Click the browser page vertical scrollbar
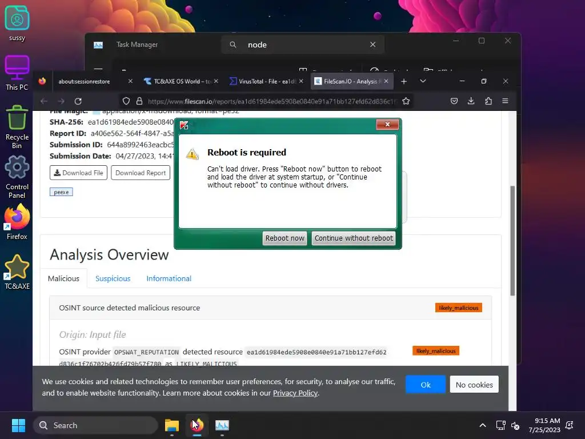 tap(512, 241)
